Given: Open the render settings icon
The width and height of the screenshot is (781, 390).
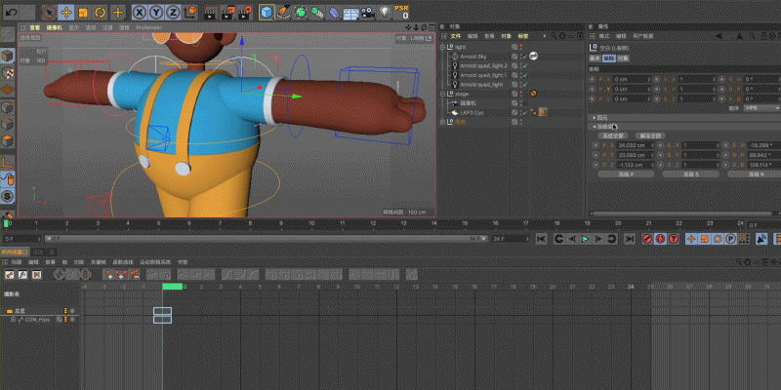Looking at the screenshot, I should [245, 12].
